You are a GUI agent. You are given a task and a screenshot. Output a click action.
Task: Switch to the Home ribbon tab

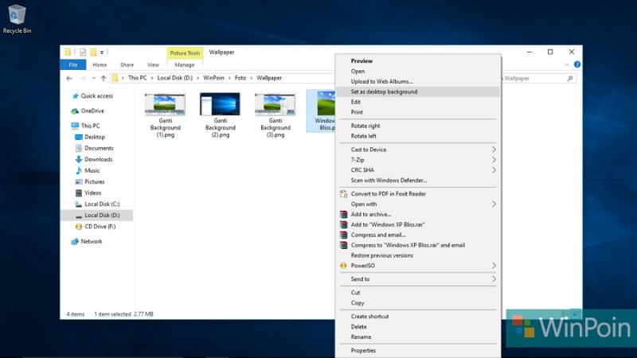[100, 65]
